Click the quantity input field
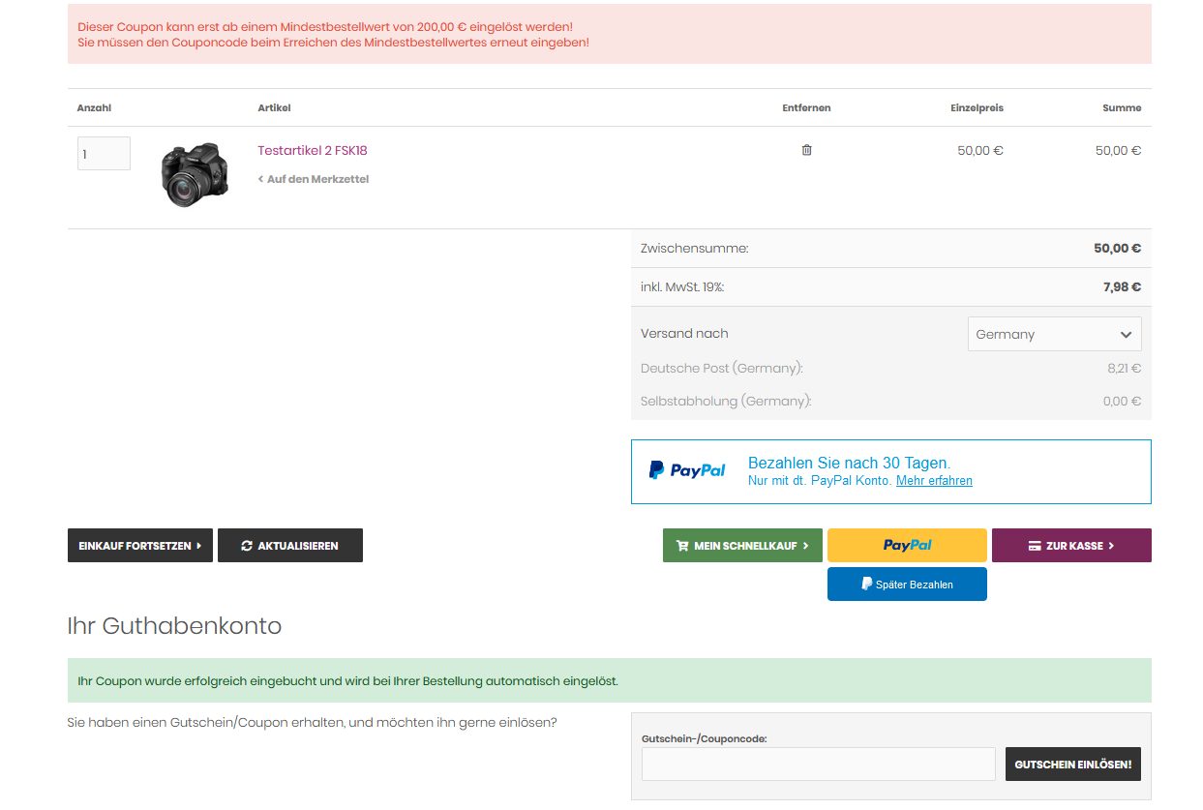The width and height of the screenshot is (1203, 810). pos(104,154)
